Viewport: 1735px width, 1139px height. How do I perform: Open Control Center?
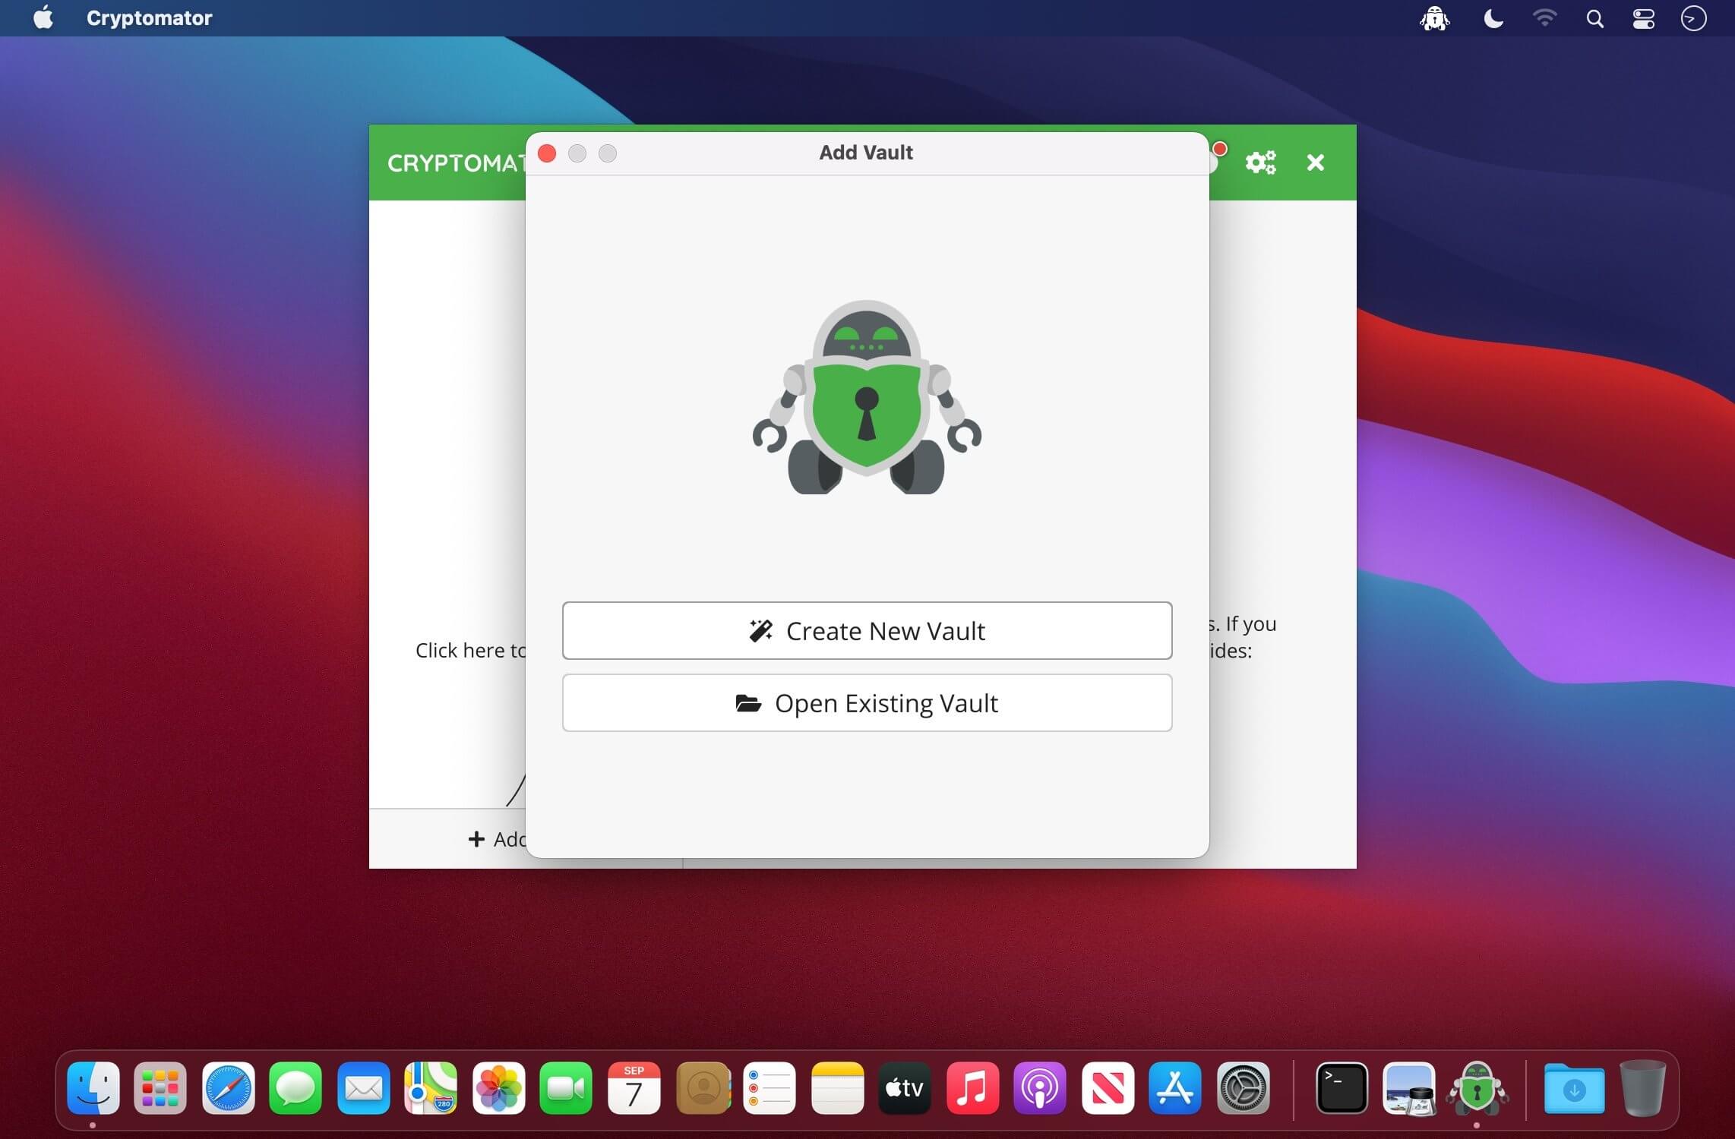[x=1643, y=18]
